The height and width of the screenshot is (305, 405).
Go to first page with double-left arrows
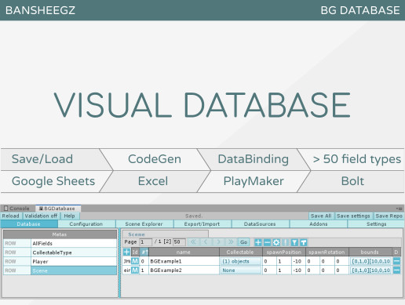pos(193,242)
